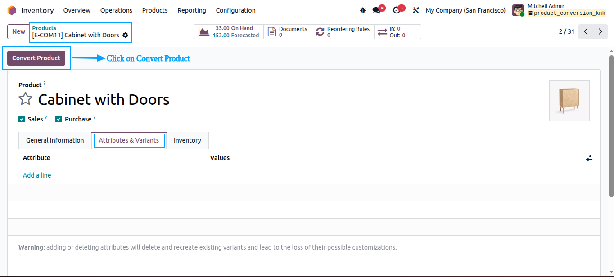Viewport: 614px width, 277px height.
Task: Click the vertical page scrollbar
Action: tap(611, 126)
